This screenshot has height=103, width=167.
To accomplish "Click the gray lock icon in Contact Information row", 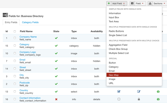I will click(139, 99).
